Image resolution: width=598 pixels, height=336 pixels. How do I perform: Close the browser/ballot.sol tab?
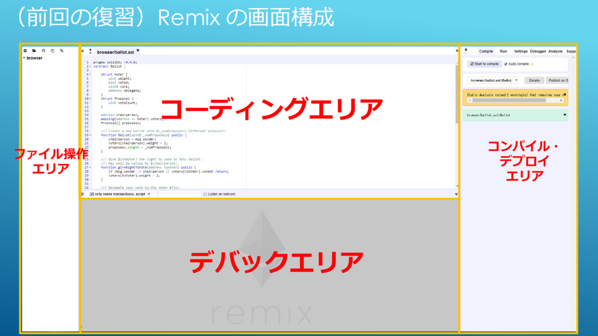(x=138, y=50)
